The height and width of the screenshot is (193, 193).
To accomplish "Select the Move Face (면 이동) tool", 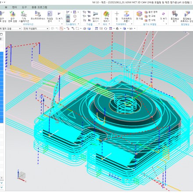I will 139,15.
